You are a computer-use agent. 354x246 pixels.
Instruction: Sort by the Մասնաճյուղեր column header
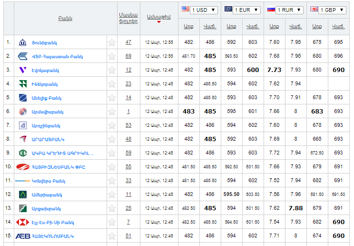pyautogui.click(x=128, y=18)
